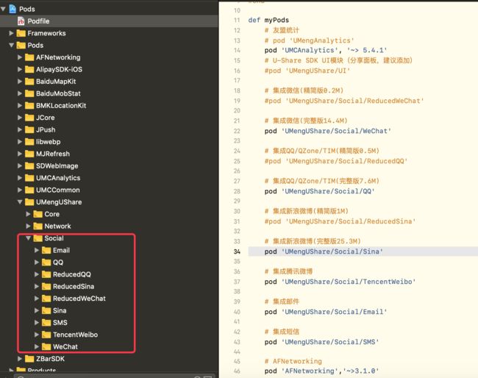Click the Sina folder icon
Viewport: 478px width, 378px height.
coord(46,310)
